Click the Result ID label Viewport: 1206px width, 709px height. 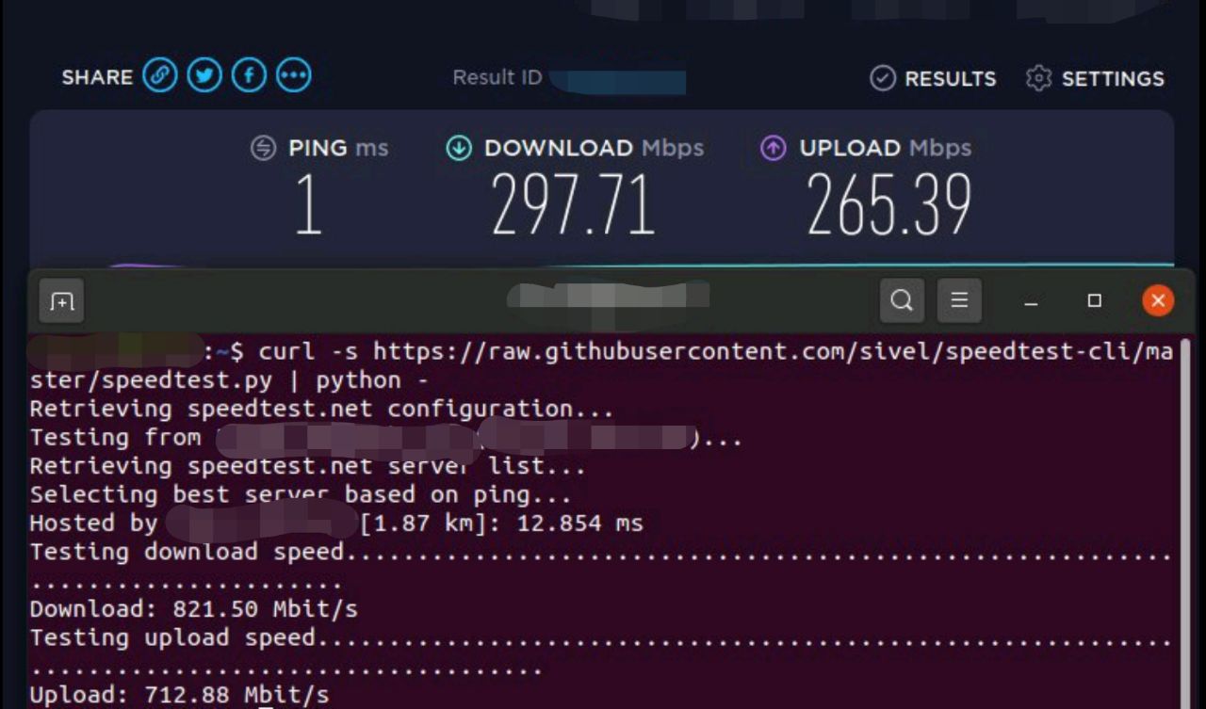point(497,77)
